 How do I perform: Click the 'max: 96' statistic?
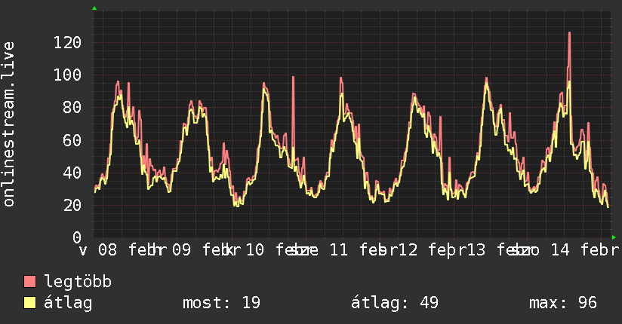563,303
